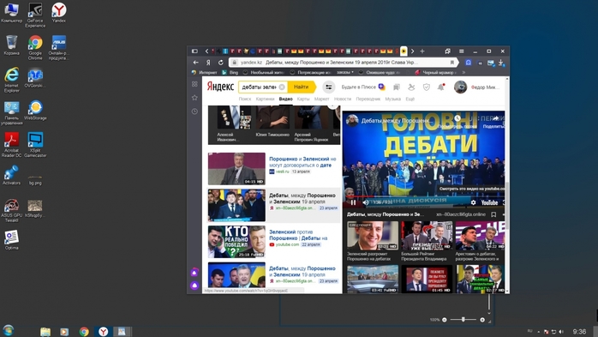Open the Интернет bookmark
Image resolution: width=598 pixels, height=337 pixels.
point(205,72)
